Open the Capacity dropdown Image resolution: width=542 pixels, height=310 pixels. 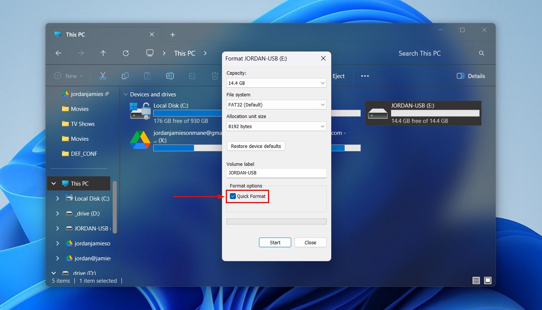point(276,83)
